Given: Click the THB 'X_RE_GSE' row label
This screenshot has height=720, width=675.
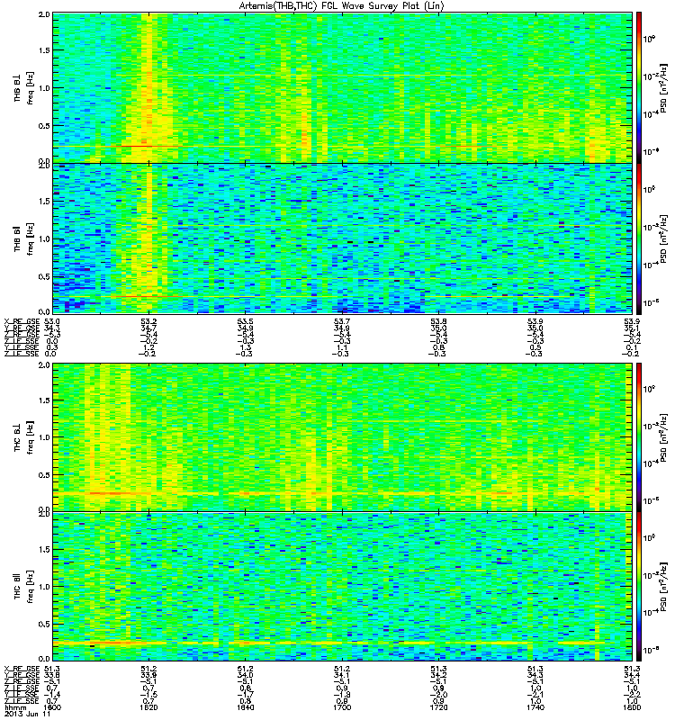Looking at the screenshot, I should tap(22, 321).
